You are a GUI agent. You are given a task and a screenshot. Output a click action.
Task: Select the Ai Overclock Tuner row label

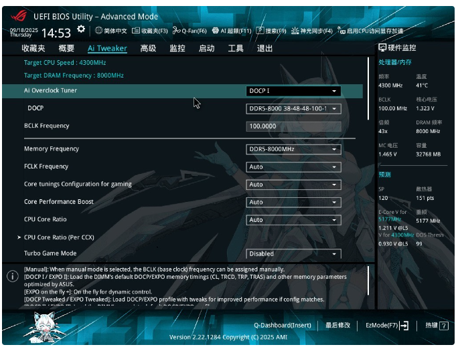click(x=50, y=91)
